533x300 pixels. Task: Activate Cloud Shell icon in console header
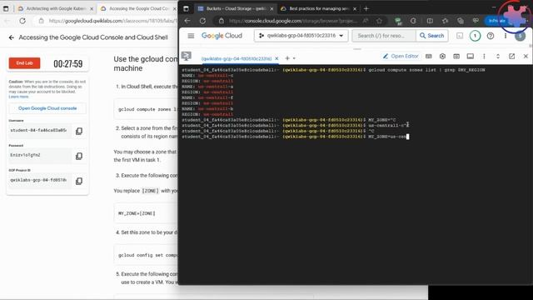pyautogui.click(x=460, y=36)
